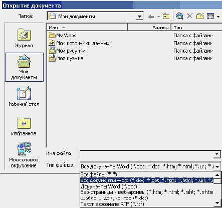Sort by the Тип column header

197,28
